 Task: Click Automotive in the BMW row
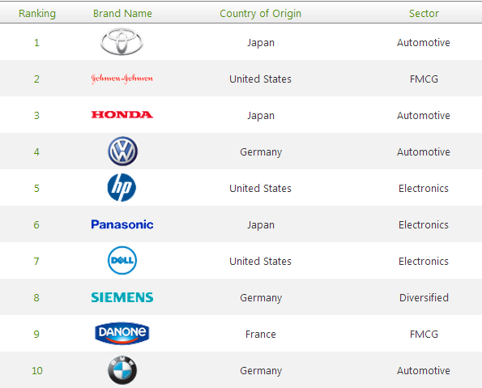tap(424, 370)
